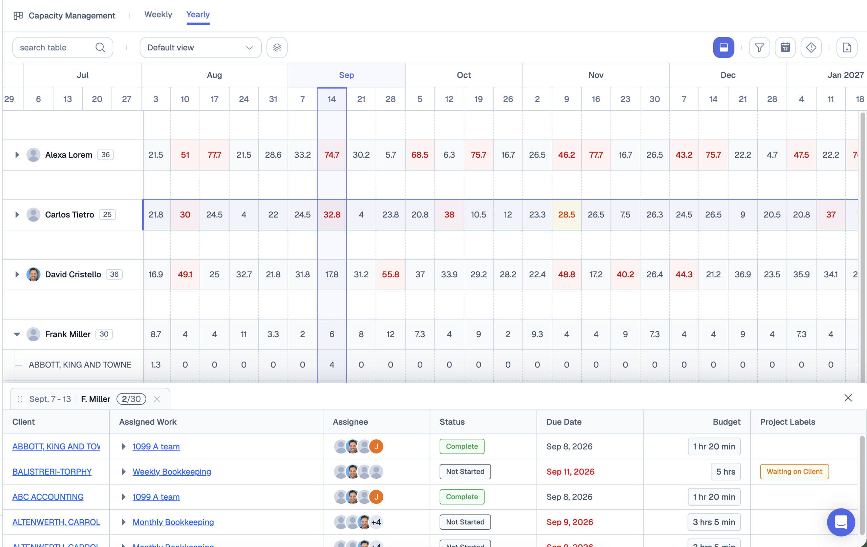Expand the Weekly Bookkeeping work item
Viewport: 867px width, 547px height.
tap(124, 472)
